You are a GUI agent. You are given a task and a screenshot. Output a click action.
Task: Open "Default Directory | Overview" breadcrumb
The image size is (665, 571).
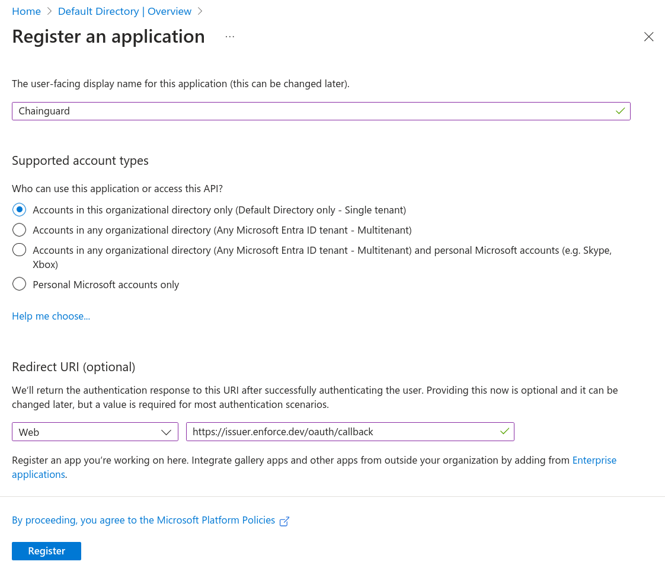click(x=124, y=11)
